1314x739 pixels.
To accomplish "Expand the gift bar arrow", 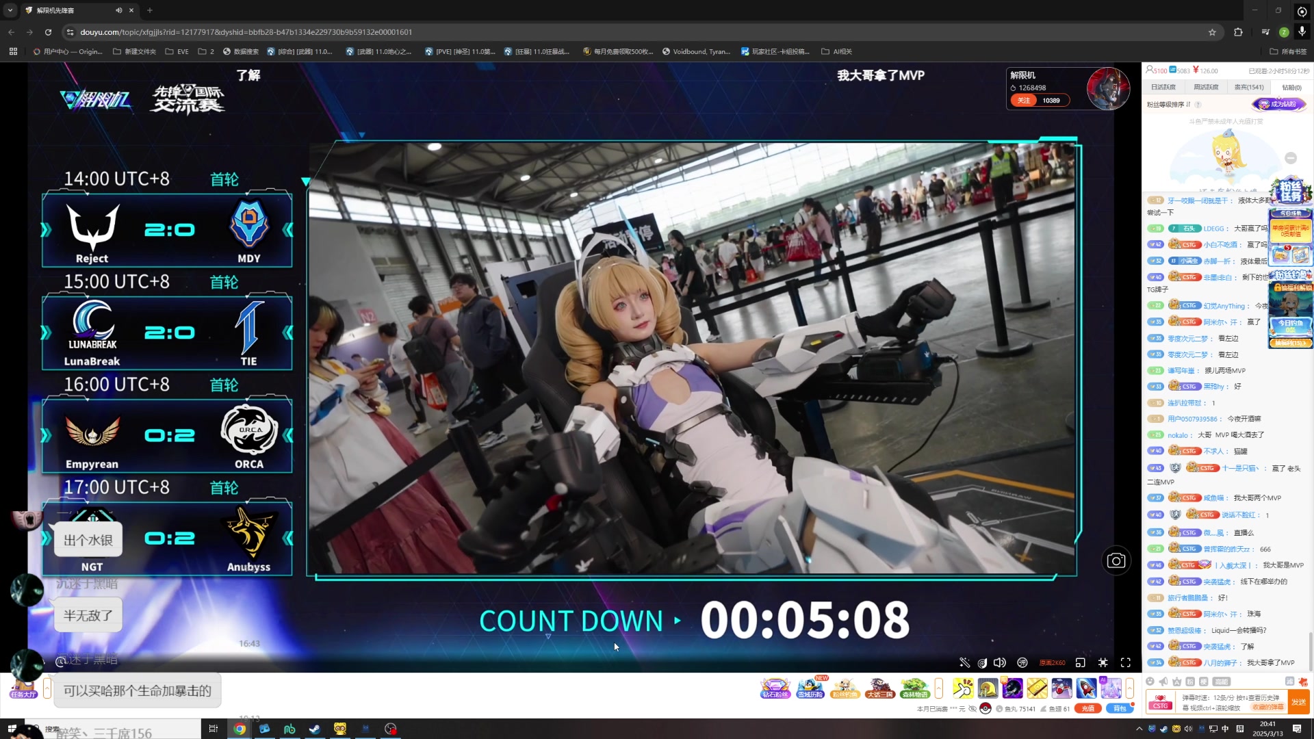I will pos(1130,688).
